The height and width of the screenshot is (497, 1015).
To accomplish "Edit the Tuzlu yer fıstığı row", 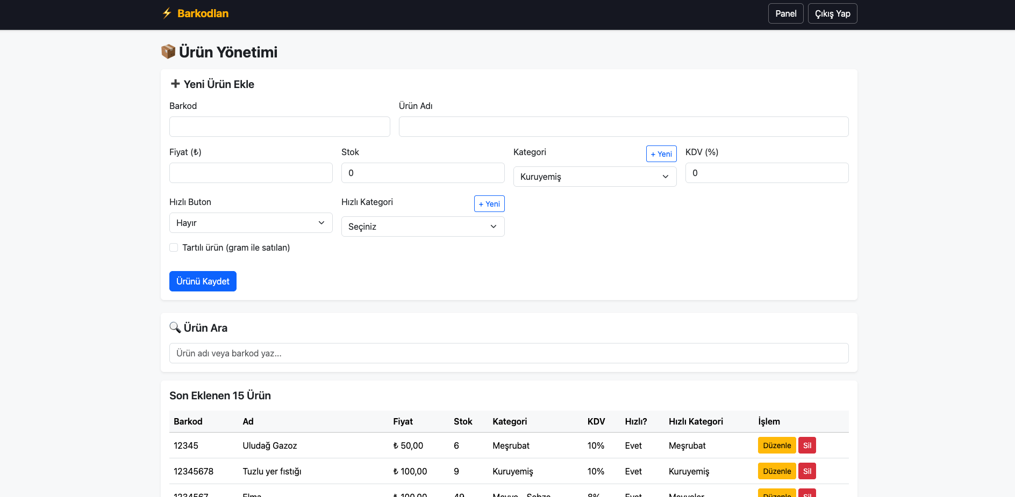I will [x=776, y=471].
